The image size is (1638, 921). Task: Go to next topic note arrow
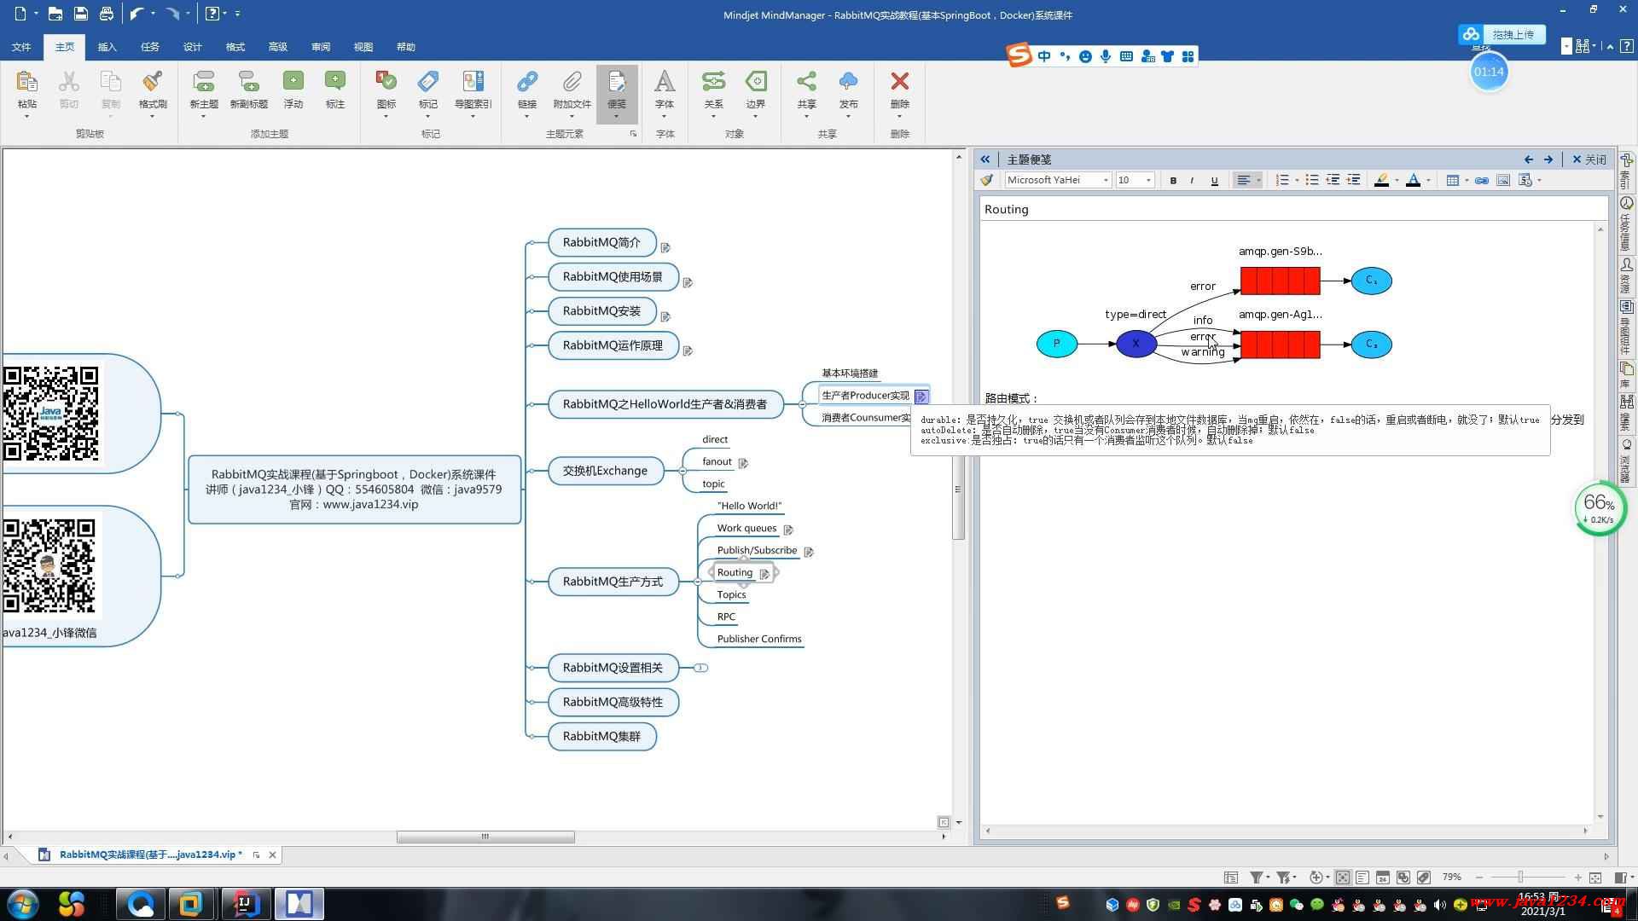click(1548, 159)
